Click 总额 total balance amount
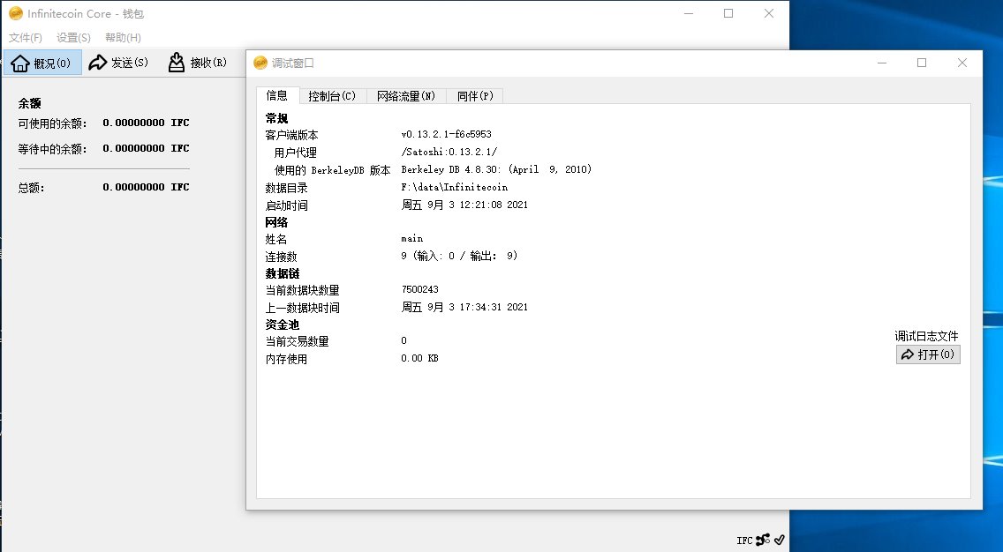1003x552 pixels. coord(146,187)
